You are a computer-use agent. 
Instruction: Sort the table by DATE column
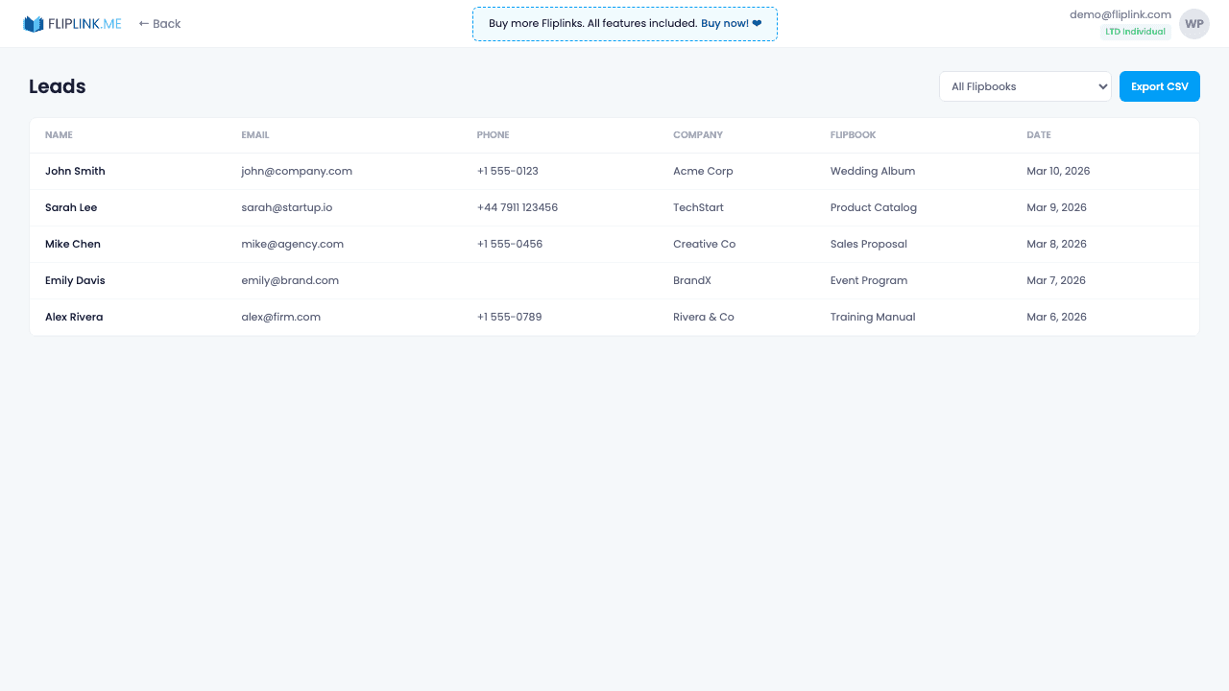click(x=1038, y=135)
